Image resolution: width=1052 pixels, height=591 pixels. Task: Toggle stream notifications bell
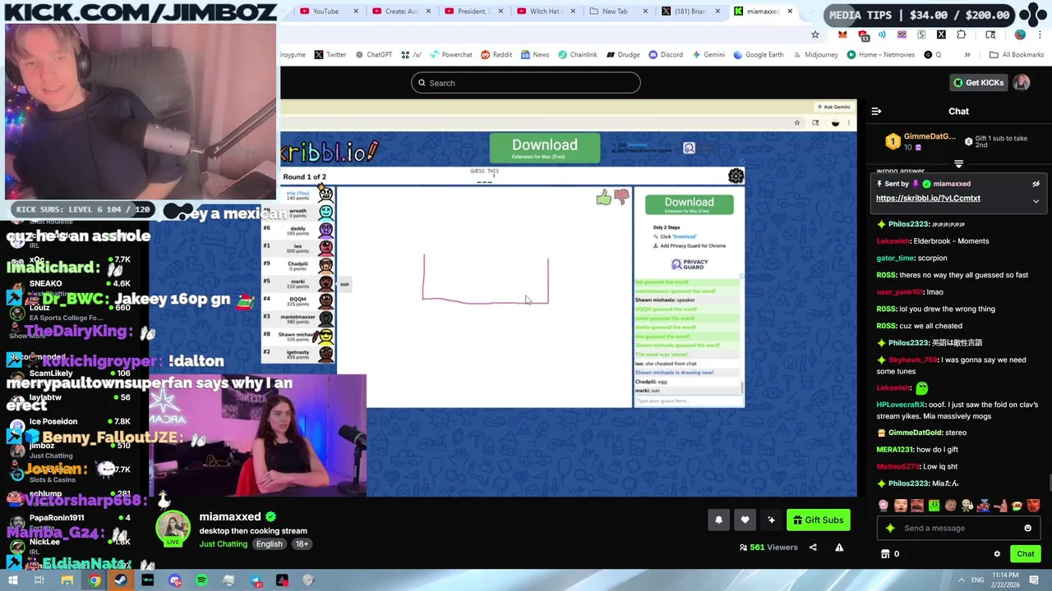pyautogui.click(x=718, y=520)
